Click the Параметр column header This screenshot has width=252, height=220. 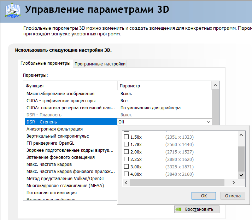coord(165,86)
